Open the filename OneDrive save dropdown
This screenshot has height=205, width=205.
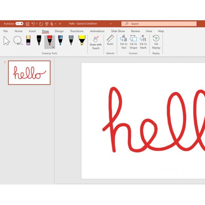tap(111, 24)
